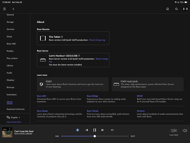Viewport: 190px width, 143px height.
Task: Open the play queue icon
Action: (112, 130)
